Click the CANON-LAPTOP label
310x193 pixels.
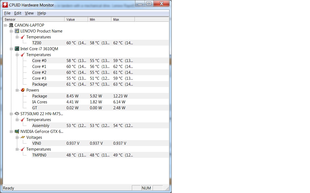click(x=29, y=25)
